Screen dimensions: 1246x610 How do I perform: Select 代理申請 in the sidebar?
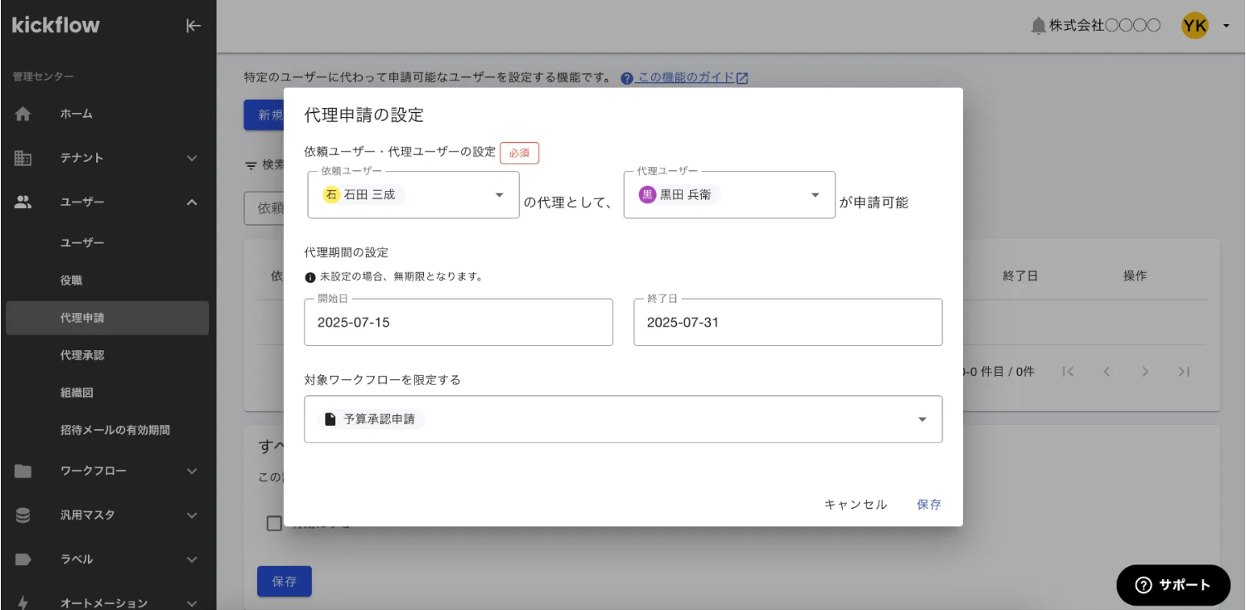pos(108,318)
